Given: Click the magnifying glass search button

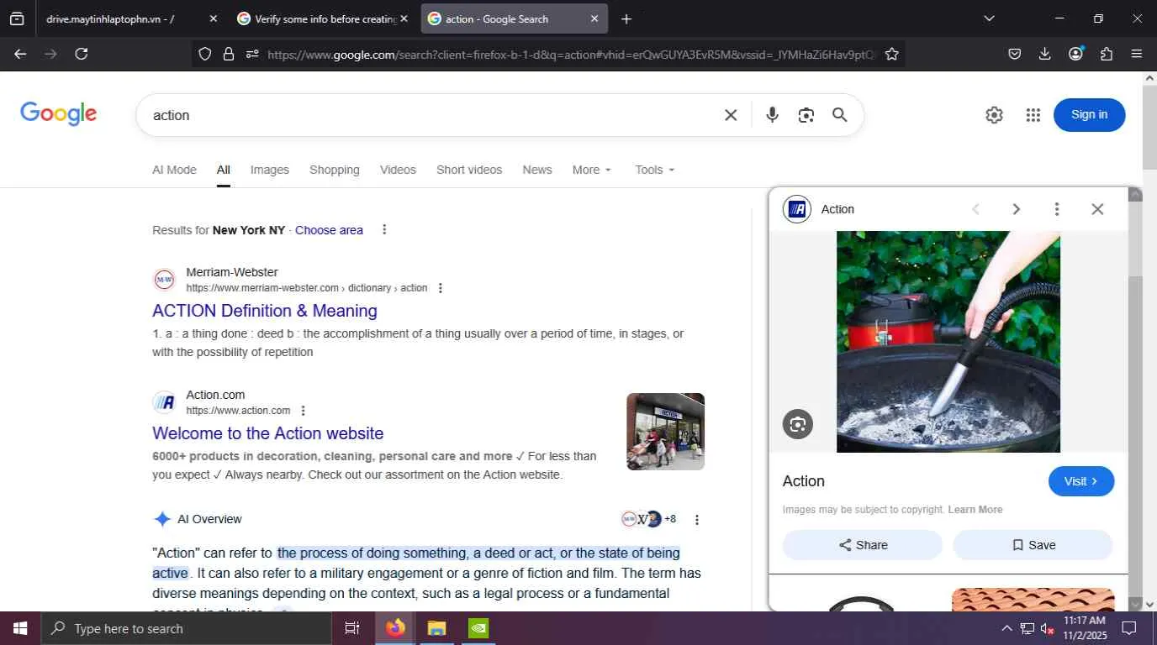Looking at the screenshot, I should click(839, 115).
